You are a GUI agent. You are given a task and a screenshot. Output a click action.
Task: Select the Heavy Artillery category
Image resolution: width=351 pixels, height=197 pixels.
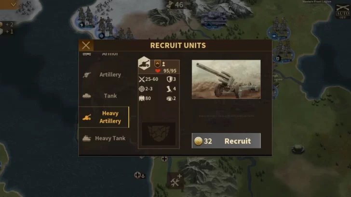104,117
